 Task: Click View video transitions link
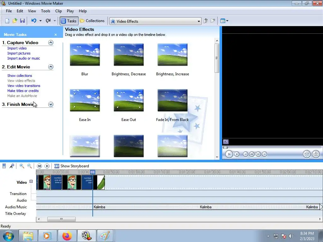coord(24,86)
